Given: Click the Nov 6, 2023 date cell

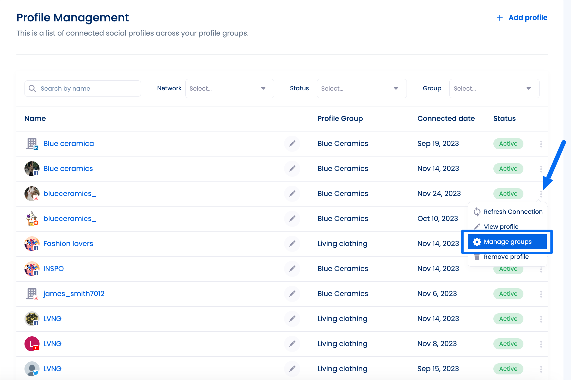Looking at the screenshot, I should tap(437, 294).
